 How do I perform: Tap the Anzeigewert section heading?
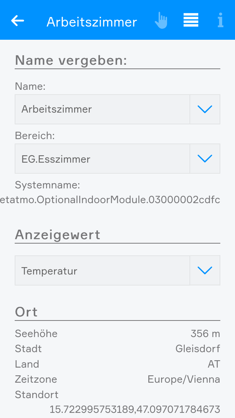(x=58, y=235)
